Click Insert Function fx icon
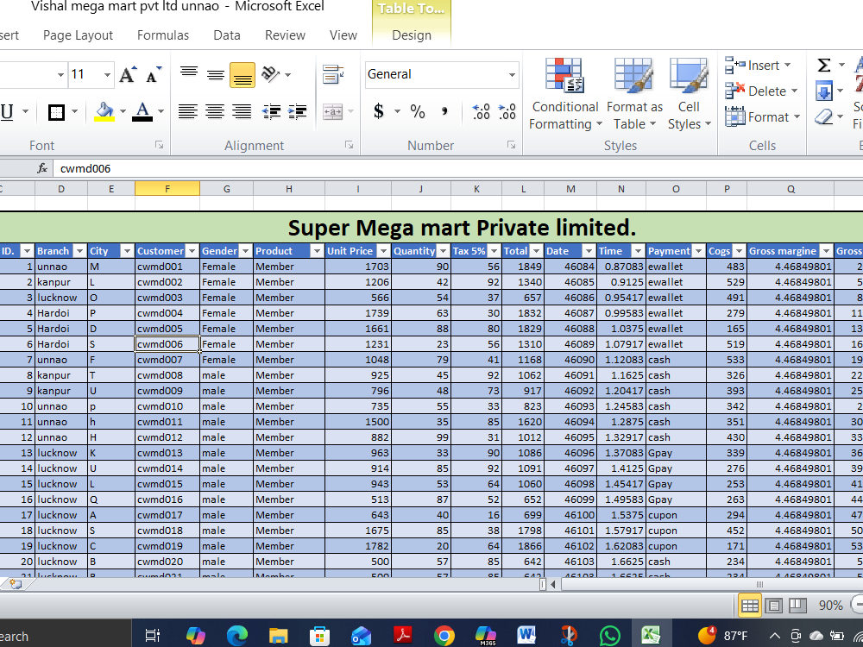The height and width of the screenshot is (647, 863). [42, 168]
